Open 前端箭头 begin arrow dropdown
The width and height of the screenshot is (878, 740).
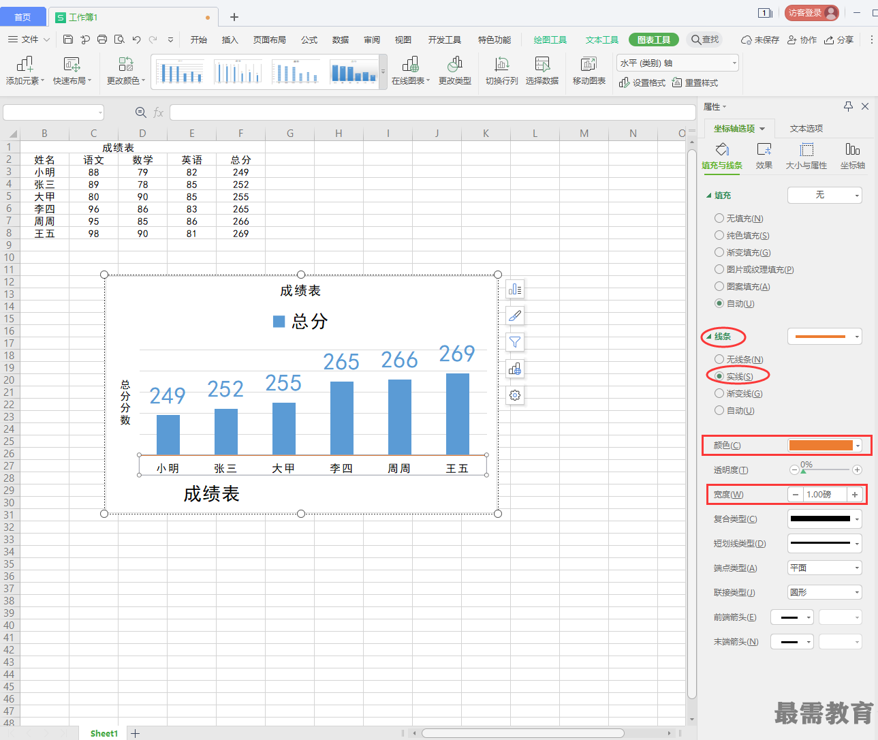coord(792,617)
